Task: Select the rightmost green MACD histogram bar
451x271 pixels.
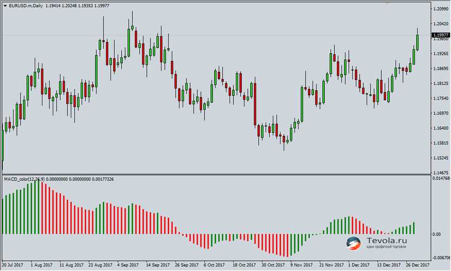Action: [x=414, y=228]
